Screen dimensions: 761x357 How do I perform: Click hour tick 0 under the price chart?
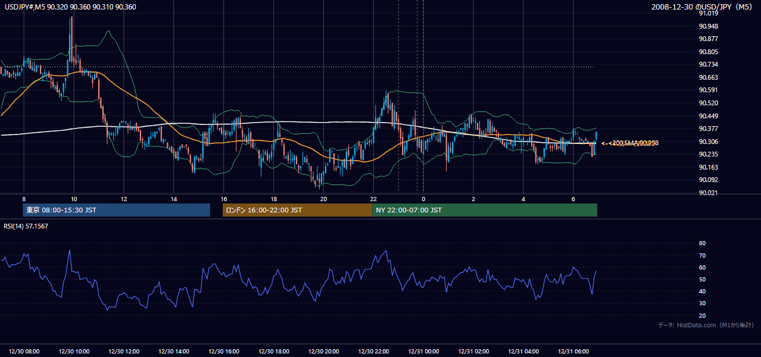(423, 199)
